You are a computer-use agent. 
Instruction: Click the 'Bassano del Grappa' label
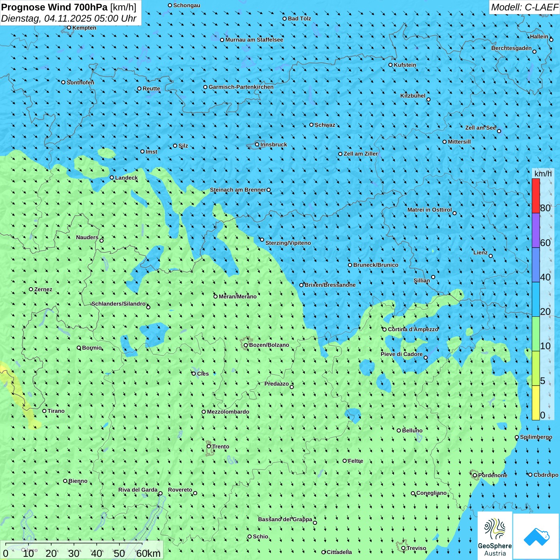point(285,519)
